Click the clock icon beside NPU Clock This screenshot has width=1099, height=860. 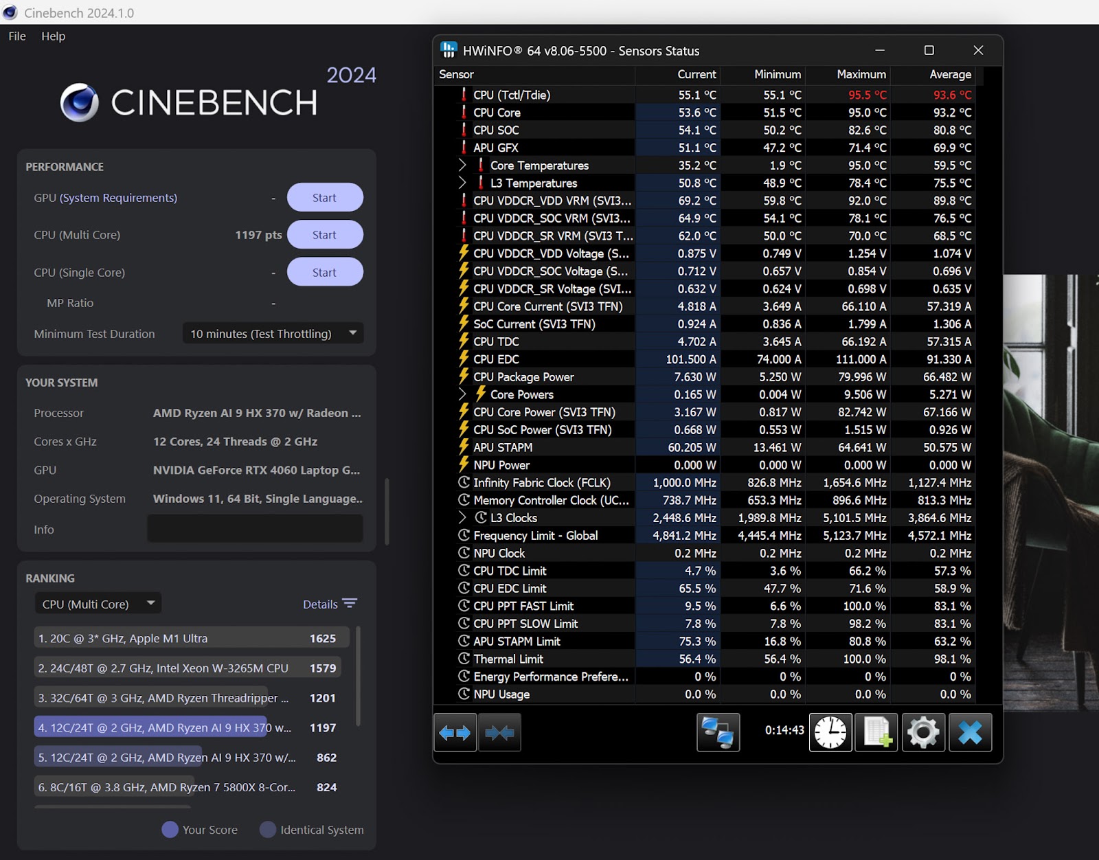(464, 553)
